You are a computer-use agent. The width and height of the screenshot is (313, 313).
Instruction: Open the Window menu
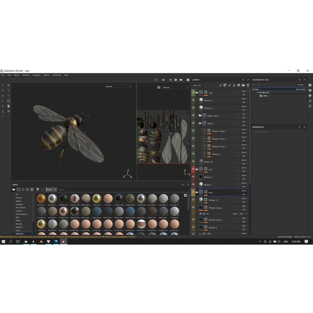coord(26,75)
